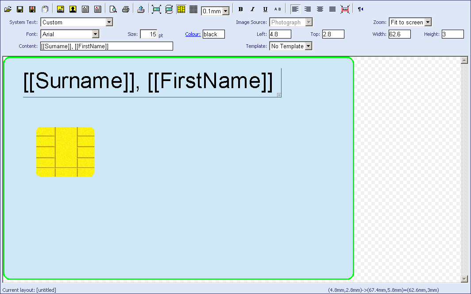Select right text alignment
This screenshot has height=294, width=471.
(x=308, y=9)
